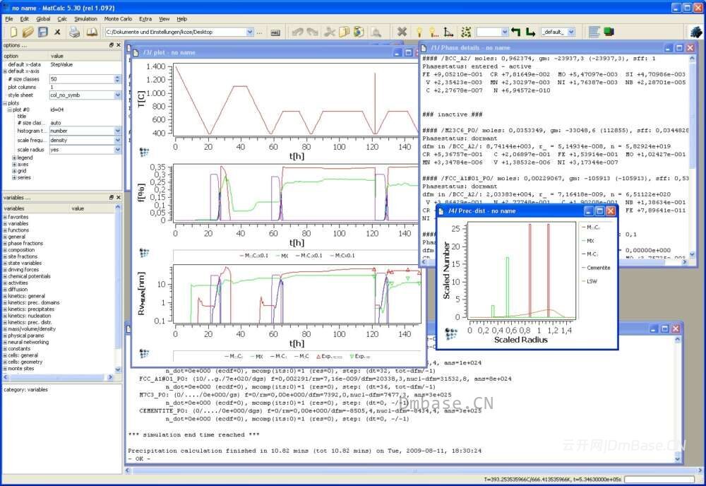Undo using the grayed curved-arrow icon
The height and width of the screenshot is (486, 706).
[297, 32]
